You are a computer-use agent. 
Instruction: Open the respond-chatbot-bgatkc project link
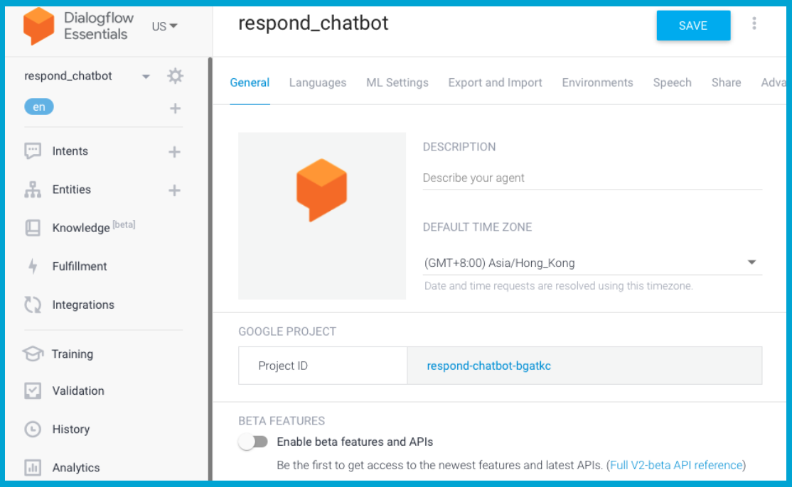click(x=489, y=366)
